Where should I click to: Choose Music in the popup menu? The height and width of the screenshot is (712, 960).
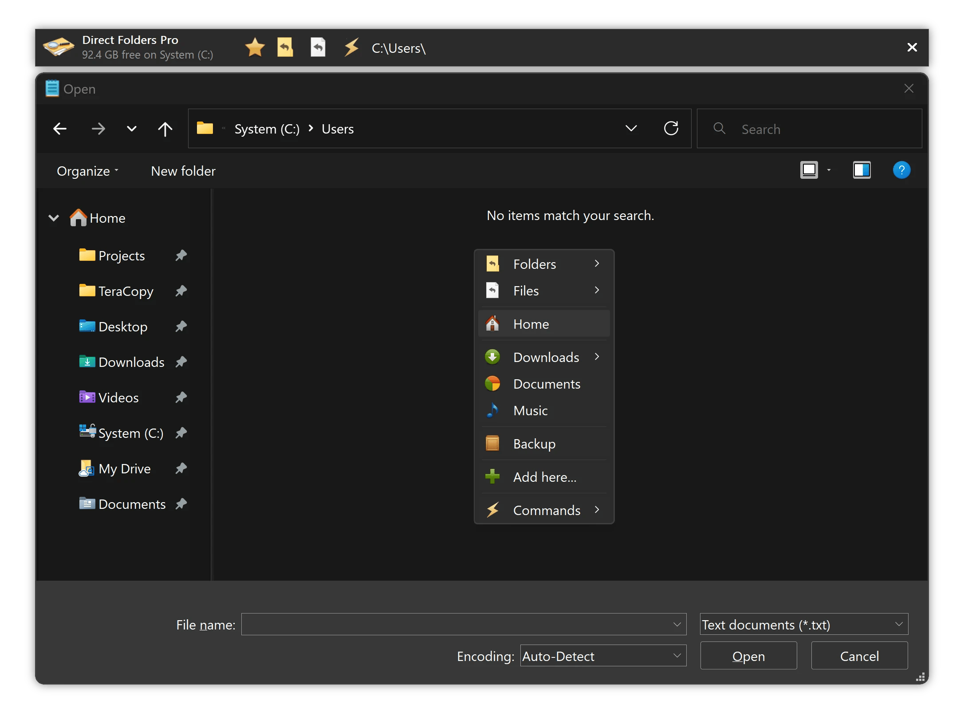click(x=544, y=410)
